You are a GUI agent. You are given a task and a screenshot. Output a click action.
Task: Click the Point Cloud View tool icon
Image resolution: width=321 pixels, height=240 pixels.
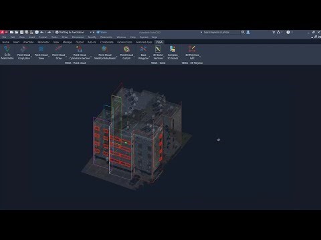[x=41, y=49]
